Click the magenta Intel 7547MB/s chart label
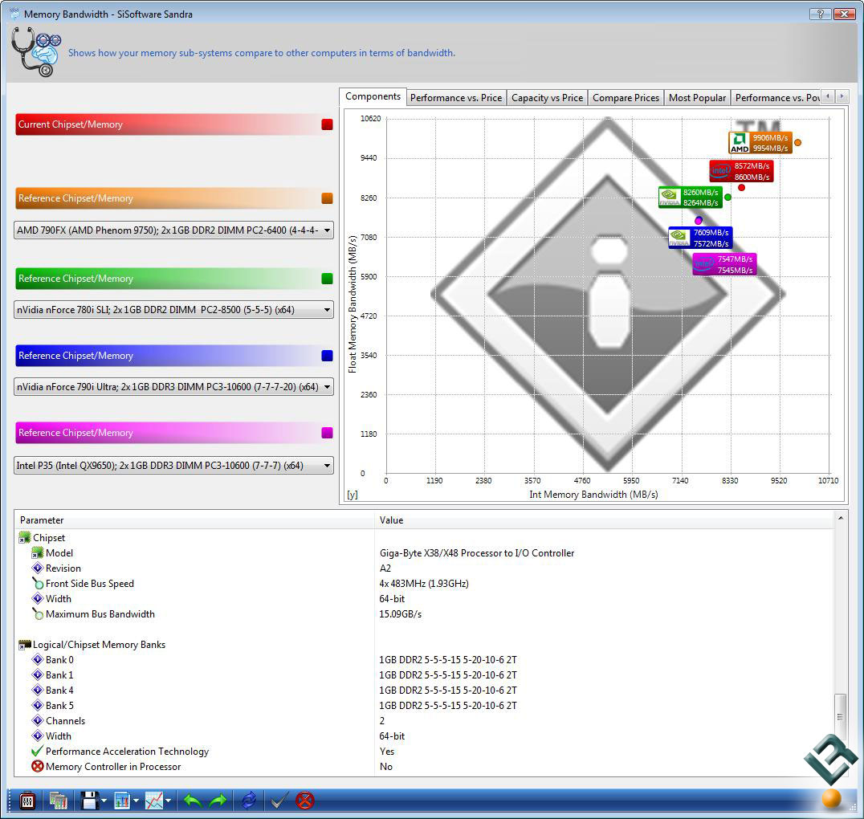Screen dimensions: 864x819 point(724,264)
